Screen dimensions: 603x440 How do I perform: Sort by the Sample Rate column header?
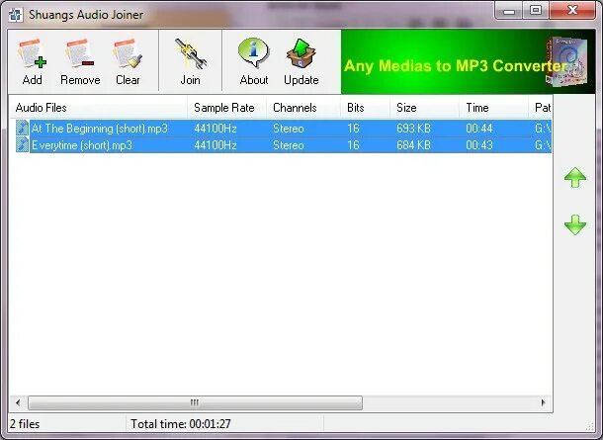227,108
